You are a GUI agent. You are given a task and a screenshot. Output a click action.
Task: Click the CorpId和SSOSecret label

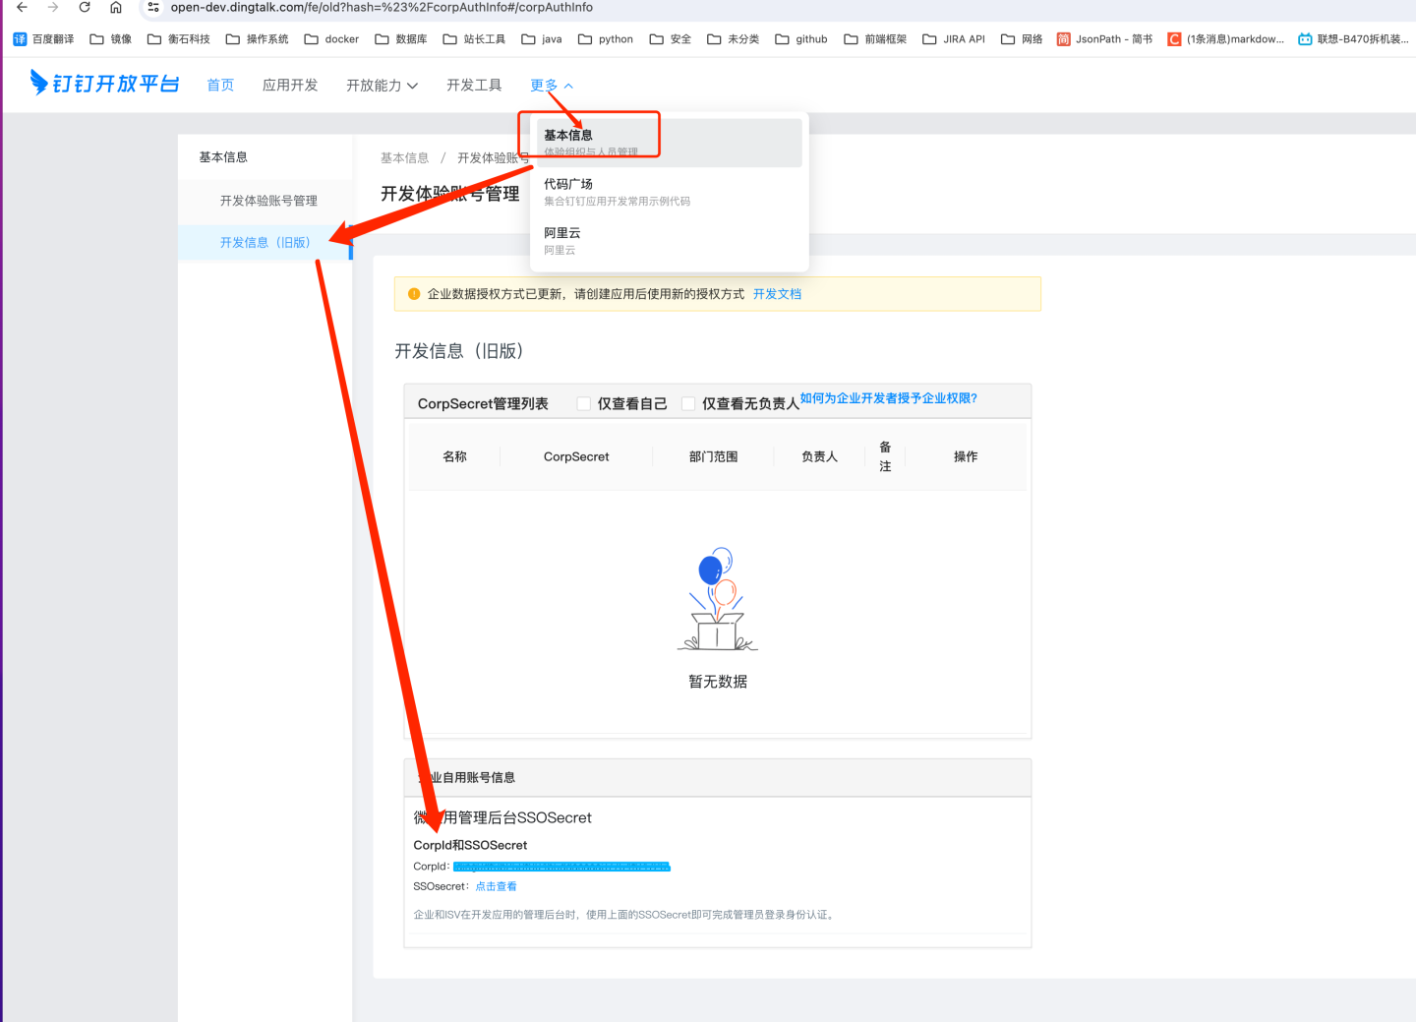pyautogui.click(x=470, y=845)
